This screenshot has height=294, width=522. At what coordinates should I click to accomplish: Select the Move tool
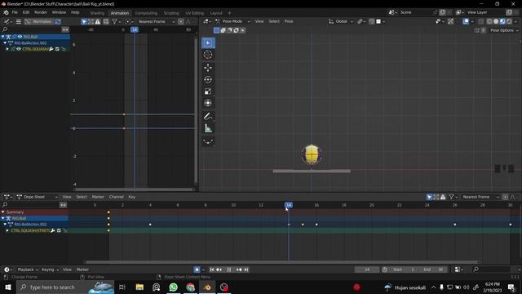point(208,68)
